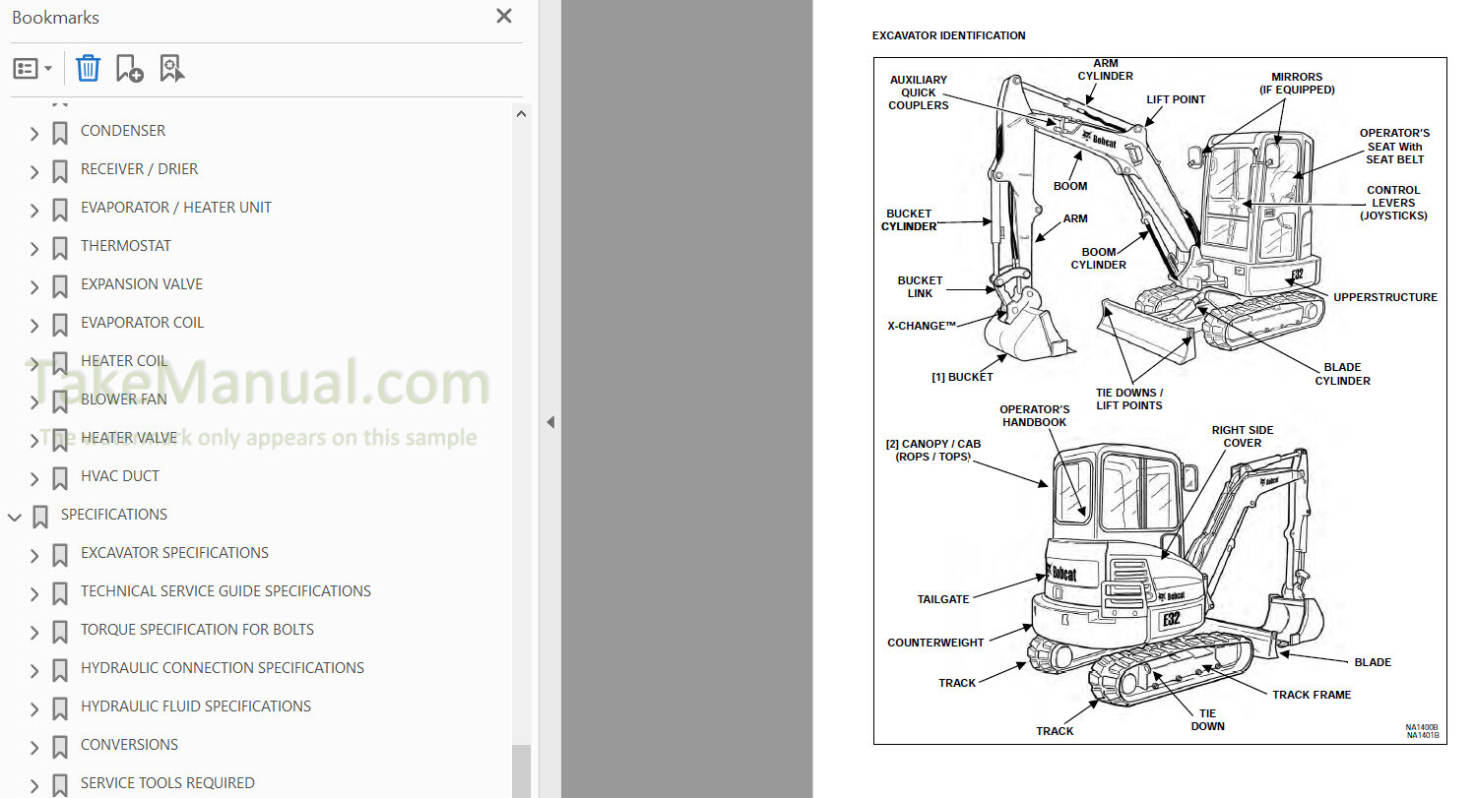Click the find current bookmark icon
Image resolution: width=1476 pixels, height=798 pixels.
[172, 68]
